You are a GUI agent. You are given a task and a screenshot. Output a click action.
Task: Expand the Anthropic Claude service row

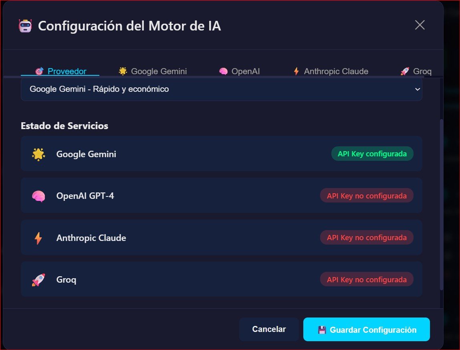(x=222, y=237)
